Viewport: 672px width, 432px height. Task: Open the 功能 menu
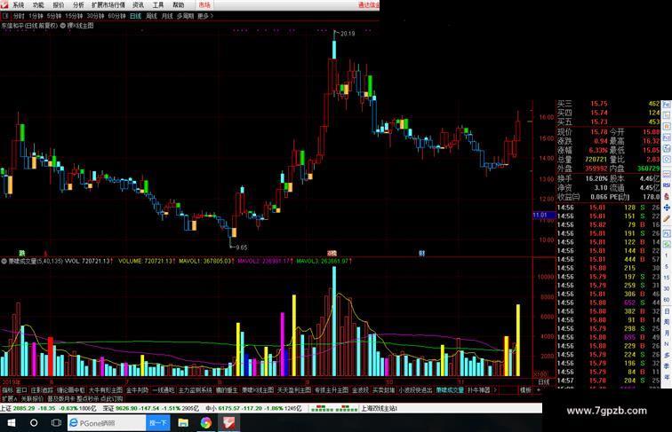coord(38,5)
